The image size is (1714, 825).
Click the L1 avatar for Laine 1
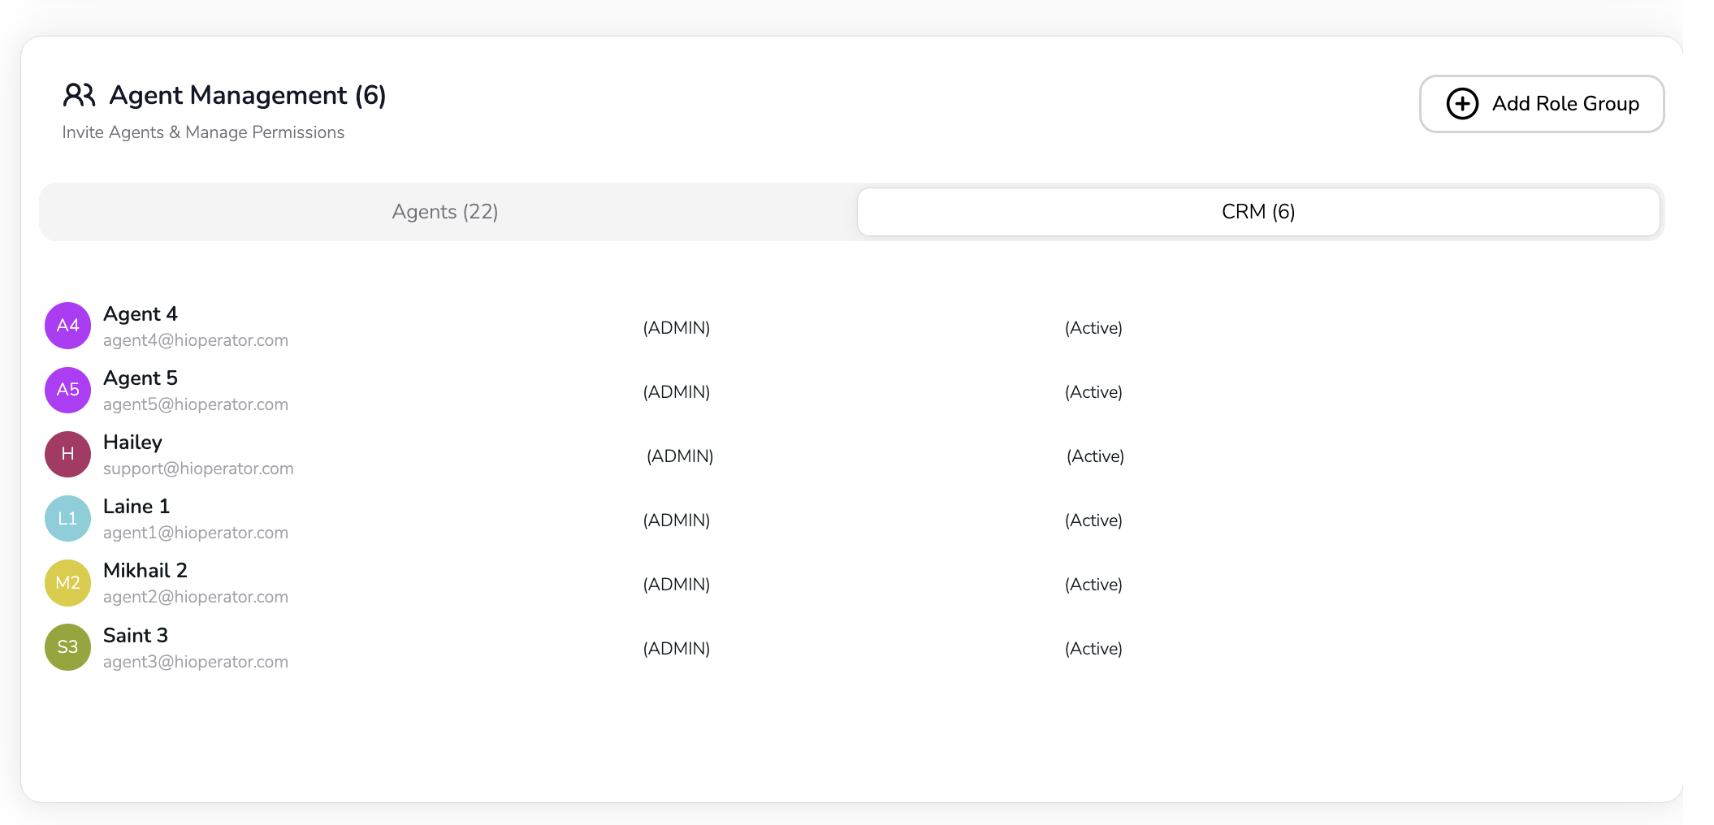[x=67, y=518]
